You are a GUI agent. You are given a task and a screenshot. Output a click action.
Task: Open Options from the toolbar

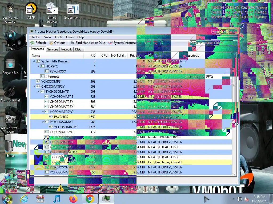(x=57, y=43)
